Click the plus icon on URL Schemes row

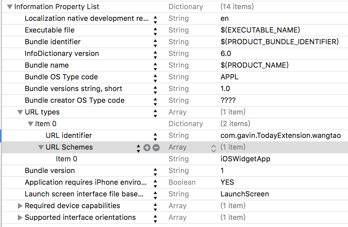(x=147, y=148)
